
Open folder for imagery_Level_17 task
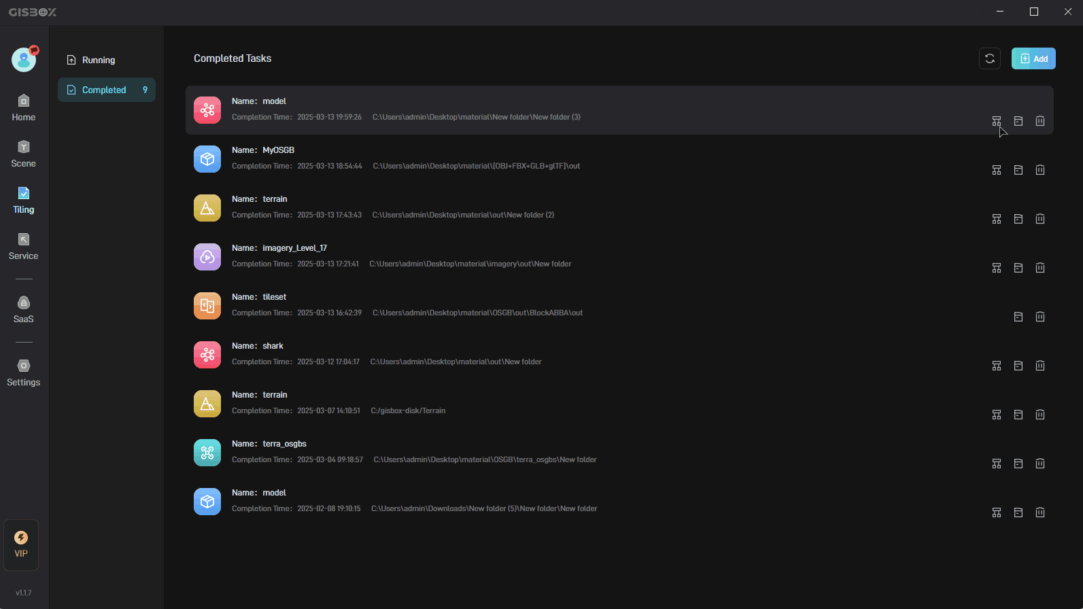click(1018, 268)
